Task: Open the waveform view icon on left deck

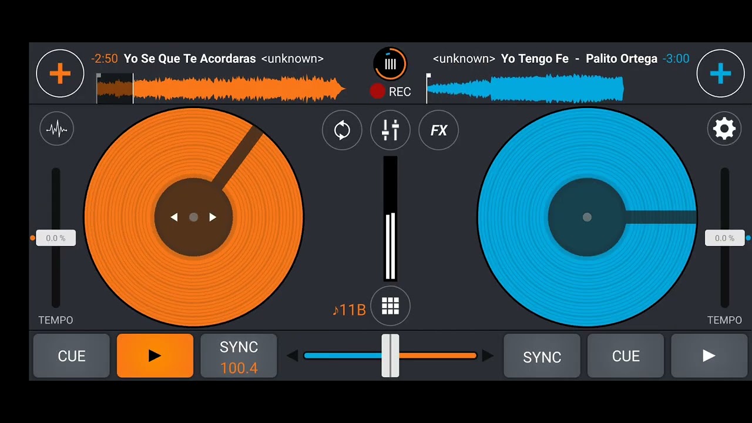Action: [56, 129]
